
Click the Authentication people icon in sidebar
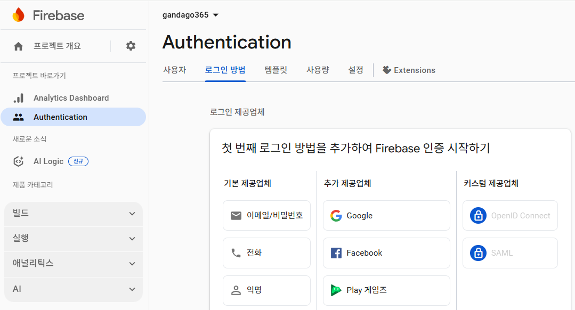coord(18,117)
